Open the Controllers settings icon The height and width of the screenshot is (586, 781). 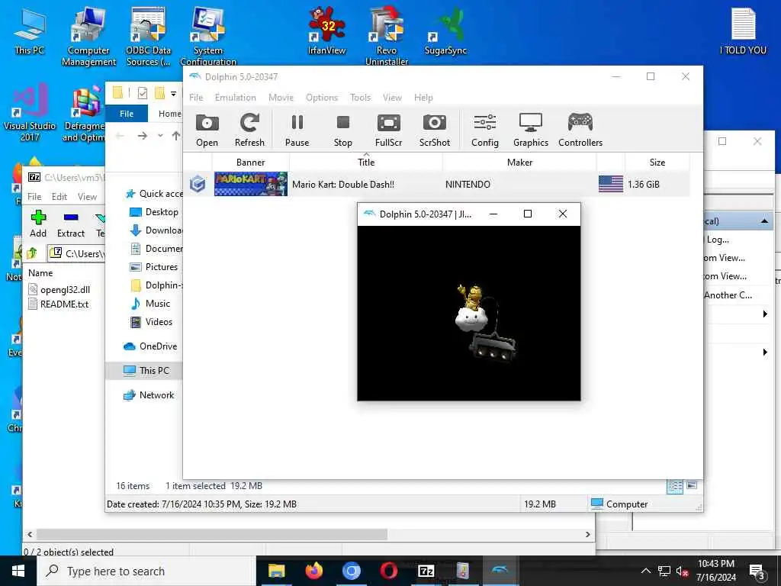580,130
